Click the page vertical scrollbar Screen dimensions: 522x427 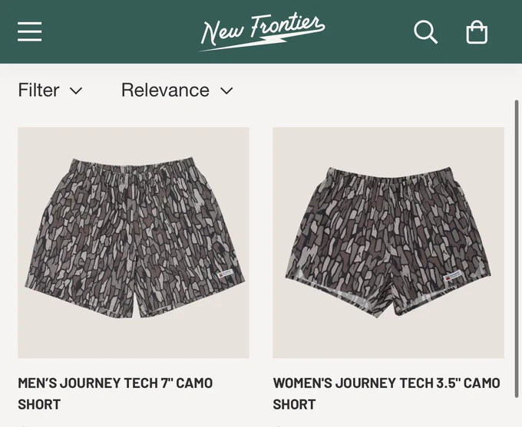[x=517, y=248]
